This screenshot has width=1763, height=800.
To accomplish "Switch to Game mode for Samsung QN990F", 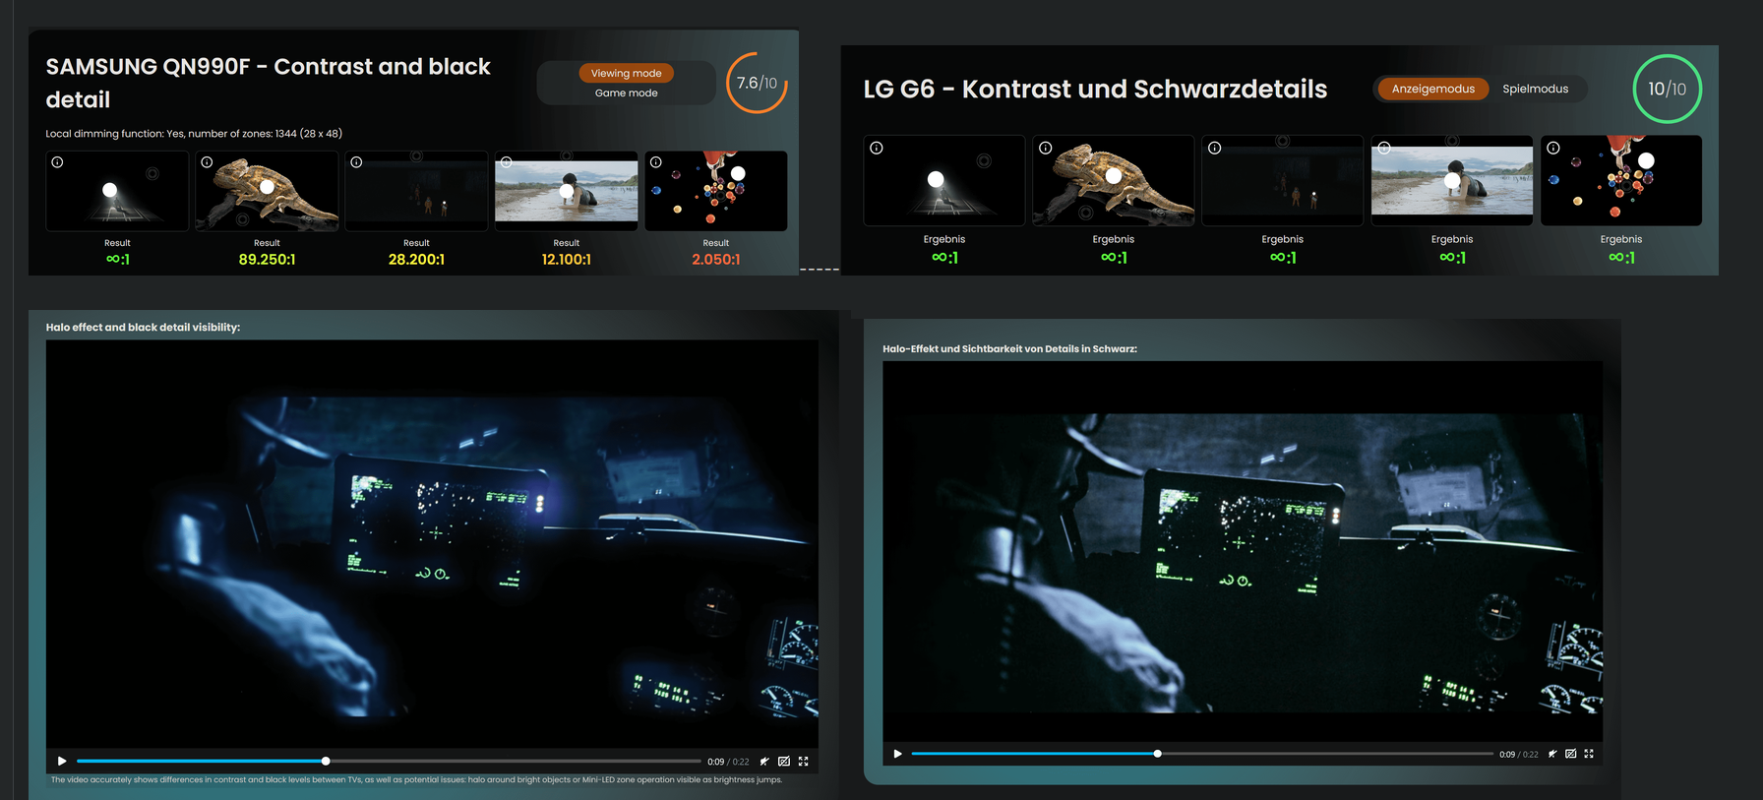I will click(626, 93).
